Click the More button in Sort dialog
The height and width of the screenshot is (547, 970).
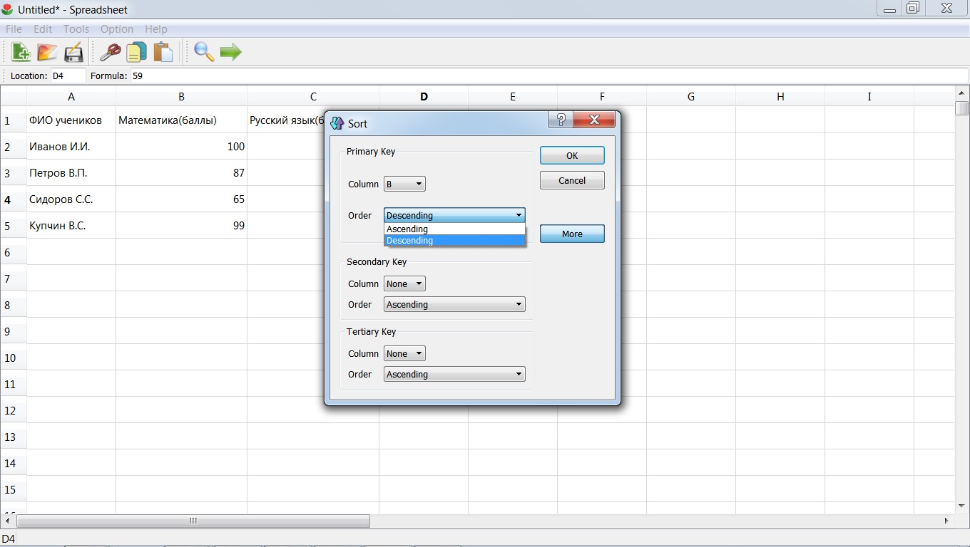pyautogui.click(x=572, y=234)
